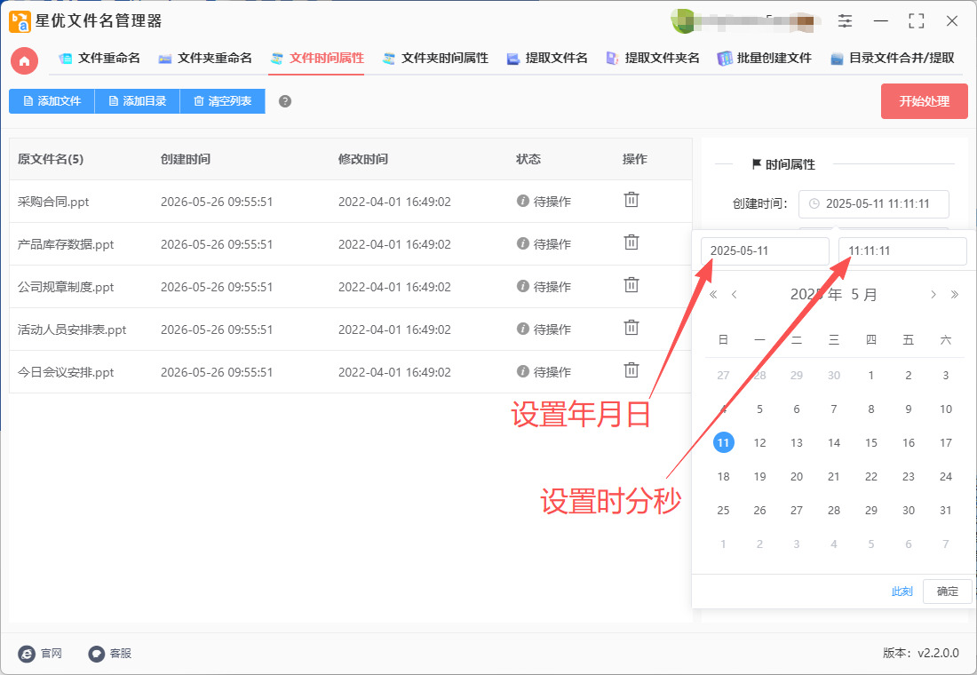This screenshot has width=977, height=675.
Task: Switch to 批量创建文件 tab
Action: click(x=765, y=59)
